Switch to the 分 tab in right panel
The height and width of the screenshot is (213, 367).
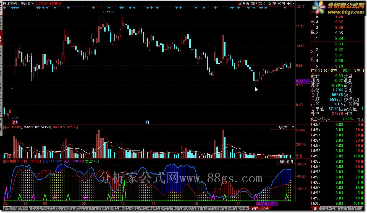coord(329,209)
